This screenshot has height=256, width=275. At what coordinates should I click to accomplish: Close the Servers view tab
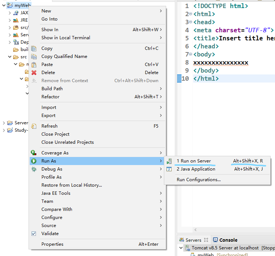206,240
